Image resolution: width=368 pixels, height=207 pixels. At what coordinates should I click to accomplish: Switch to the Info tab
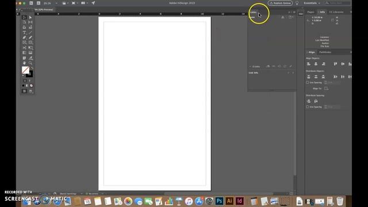[x=322, y=12]
